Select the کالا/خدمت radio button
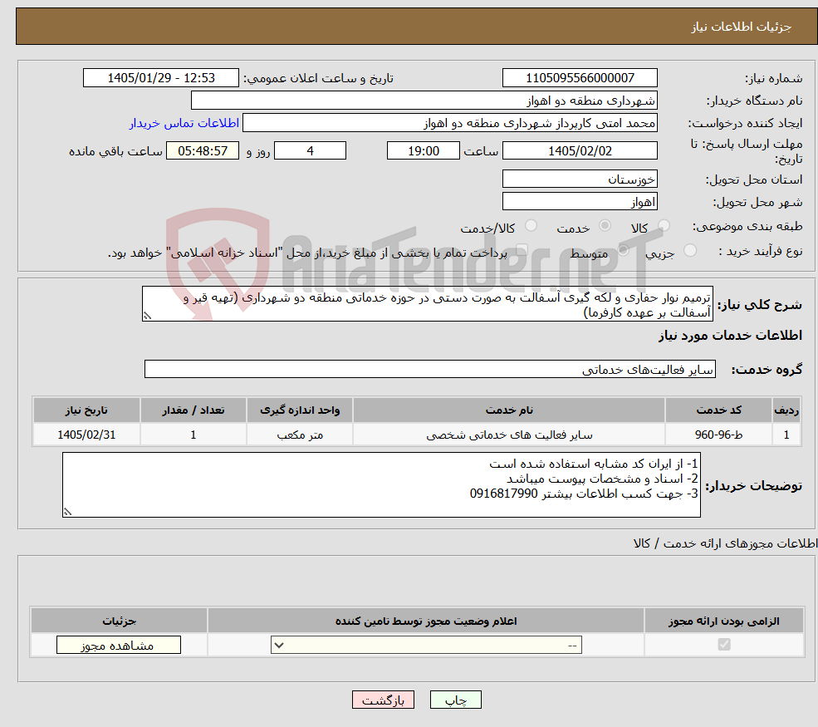Screen dimensions: 818x727 531,225
